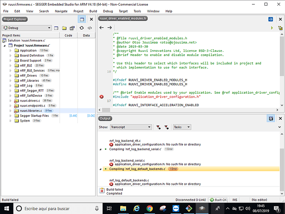Click the blue editor split/move icon
Screen dimensions: 285x214
[270, 19]
